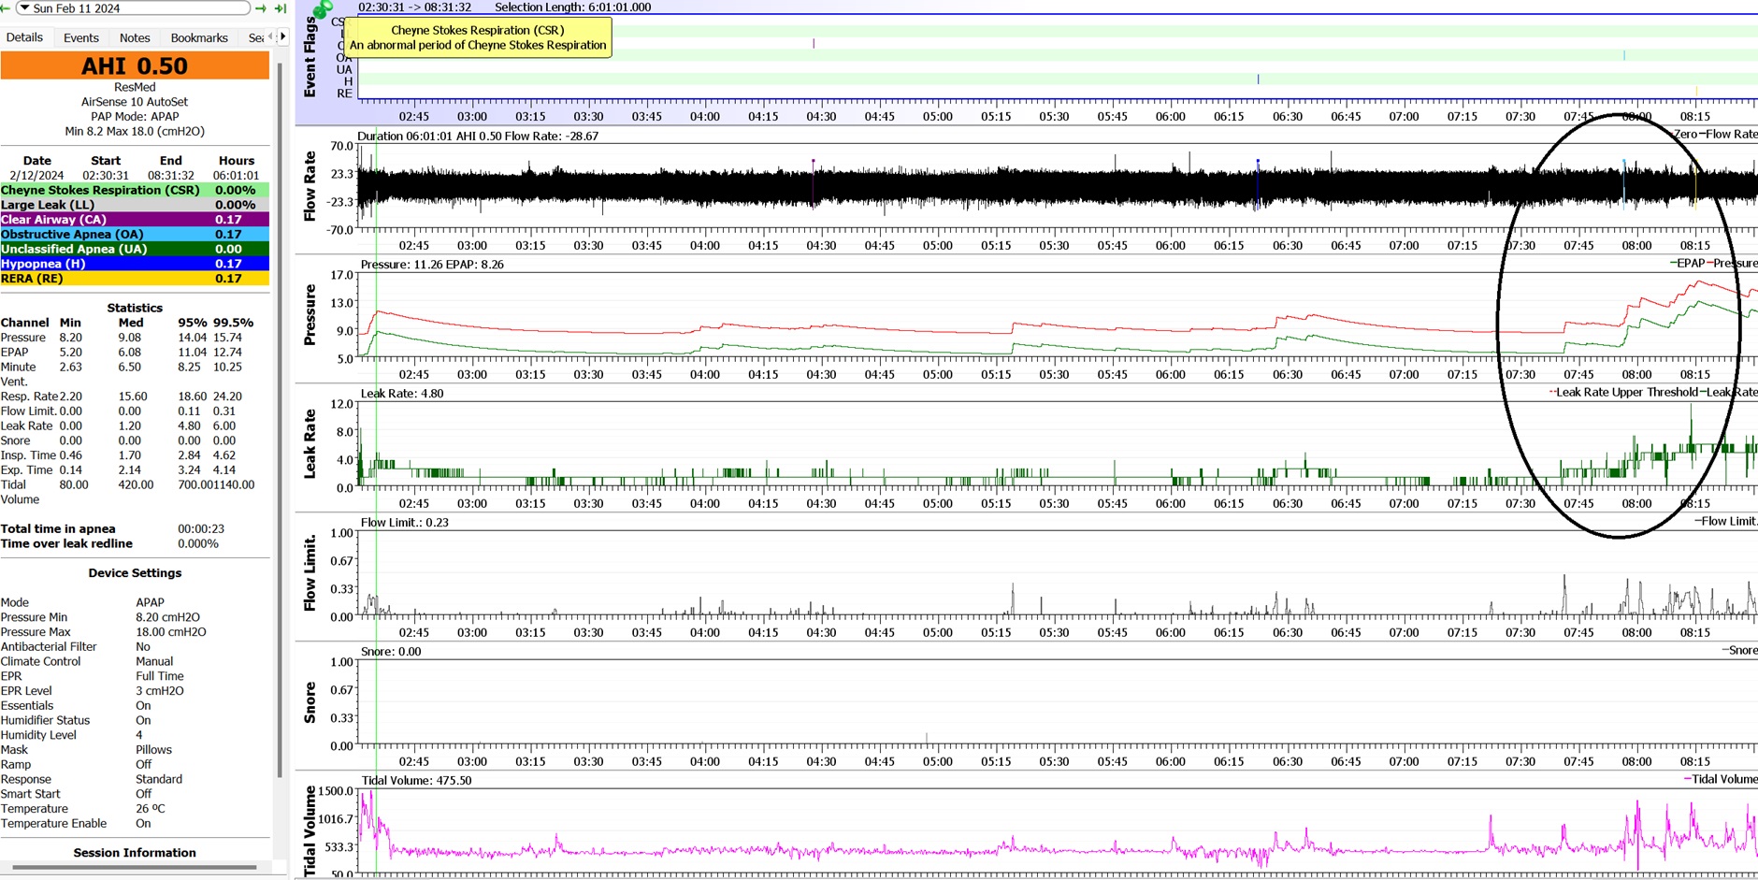Click the Event Flags graph title
The height and width of the screenshot is (880, 1758).
pos(310,58)
